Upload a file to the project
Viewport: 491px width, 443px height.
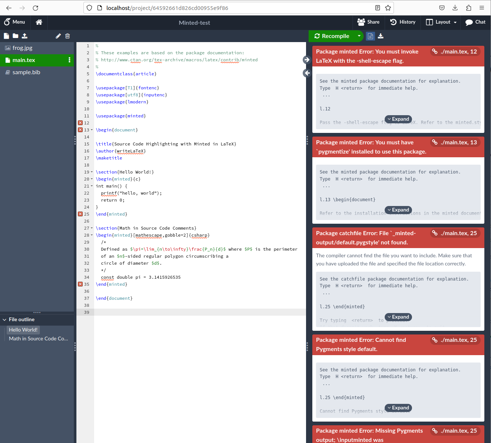[24, 36]
